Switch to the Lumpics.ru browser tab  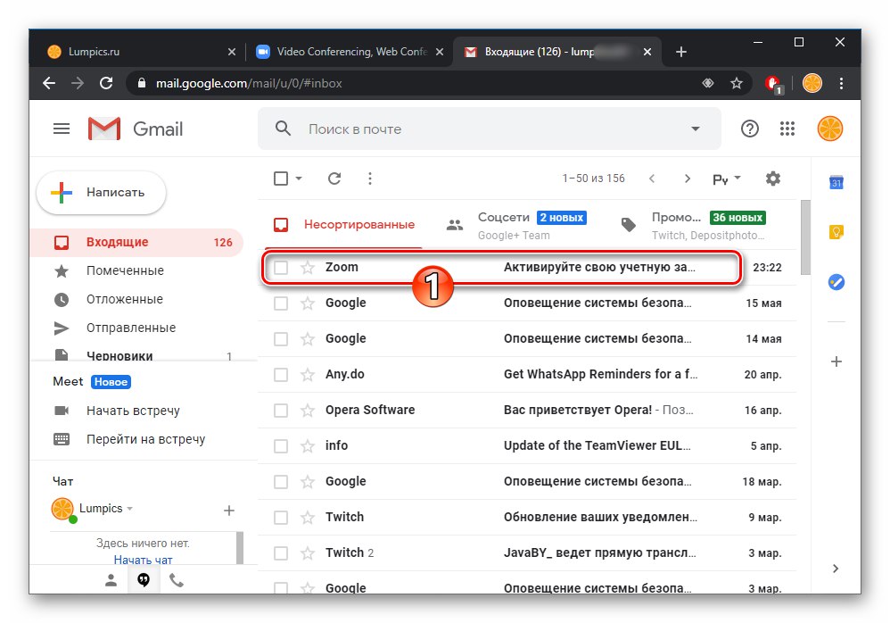point(142,52)
